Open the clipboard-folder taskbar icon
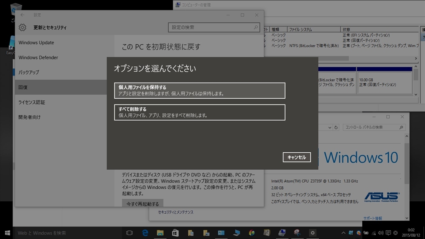The height and width of the screenshot is (239, 425). point(191,233)
